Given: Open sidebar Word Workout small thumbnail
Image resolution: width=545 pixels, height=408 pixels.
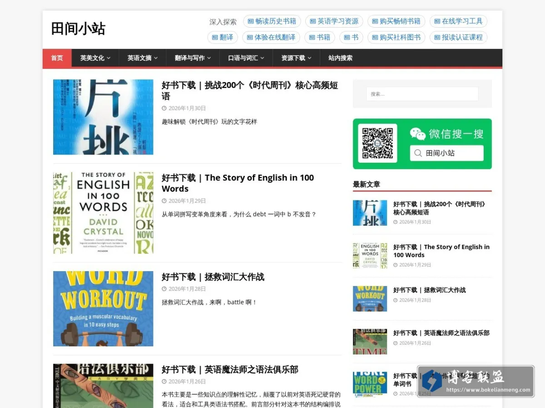Looking at the screenshot, I should (370, 299).
